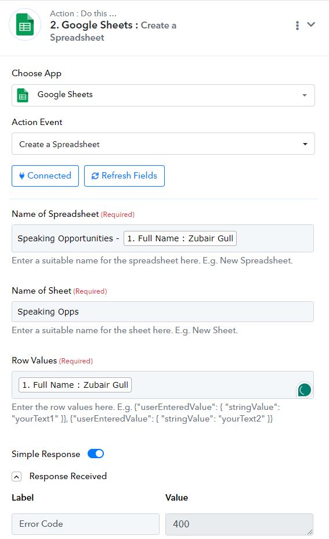Open the Action Event dropdown
The width and height of the screenshot is (329, 539).
coord(163,144)
